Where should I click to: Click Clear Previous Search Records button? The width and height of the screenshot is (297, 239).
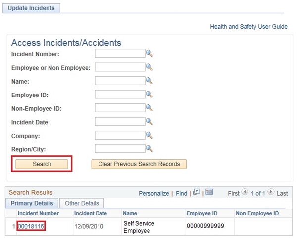(139, 164)
